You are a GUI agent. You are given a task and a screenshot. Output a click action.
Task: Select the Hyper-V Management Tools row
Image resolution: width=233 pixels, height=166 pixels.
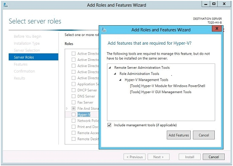(146, 80)
